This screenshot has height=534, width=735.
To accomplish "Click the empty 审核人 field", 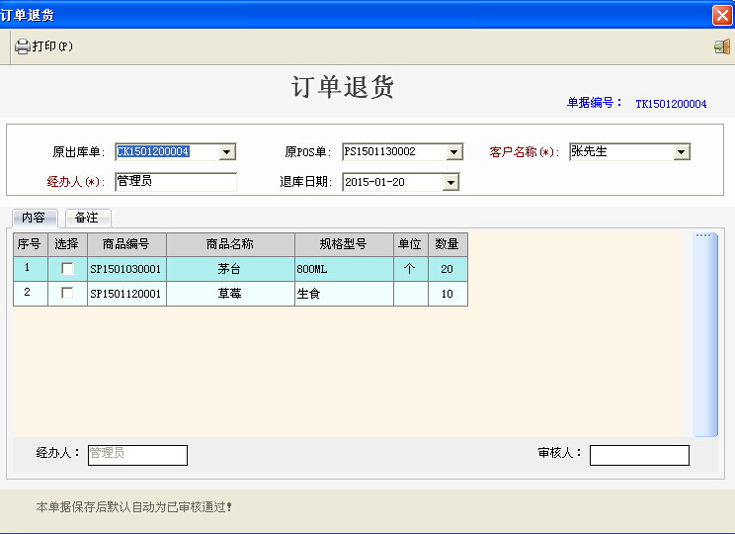I will click(639, 455).
